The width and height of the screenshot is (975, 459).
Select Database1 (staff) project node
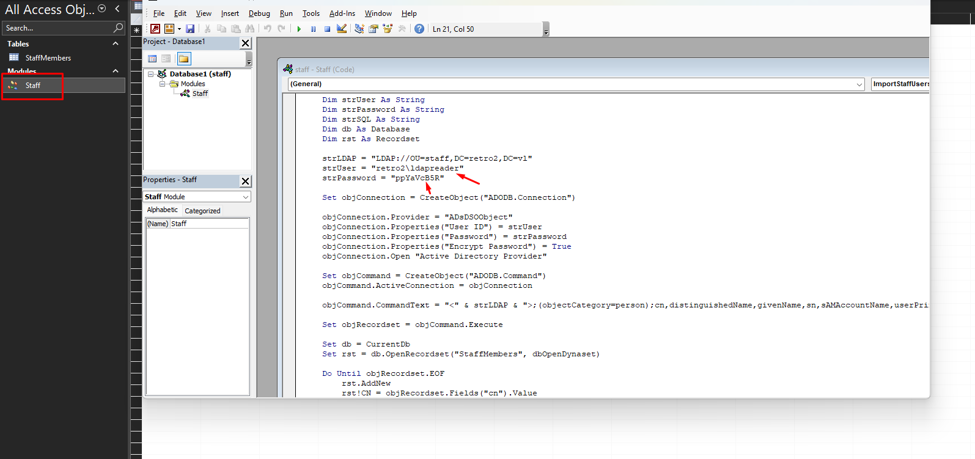tap(200, 74)
